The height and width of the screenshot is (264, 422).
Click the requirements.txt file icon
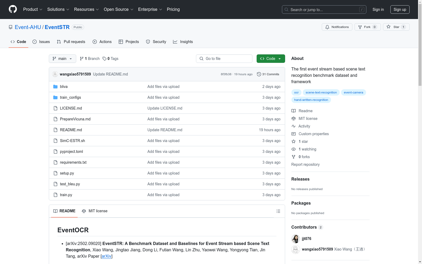55,162
